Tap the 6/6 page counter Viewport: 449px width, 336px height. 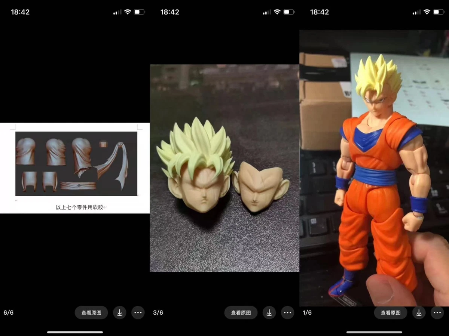[x=9, y=312]
